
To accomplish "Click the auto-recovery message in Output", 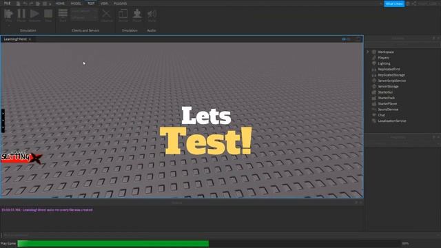I will [x=47, y=209].
